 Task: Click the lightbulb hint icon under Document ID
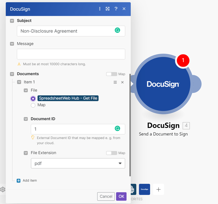(33, 137)
